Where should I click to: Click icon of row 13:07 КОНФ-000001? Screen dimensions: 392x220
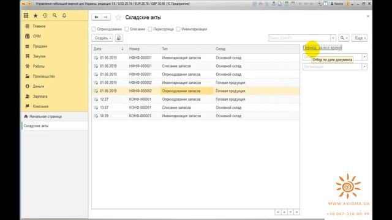(96, 108)
